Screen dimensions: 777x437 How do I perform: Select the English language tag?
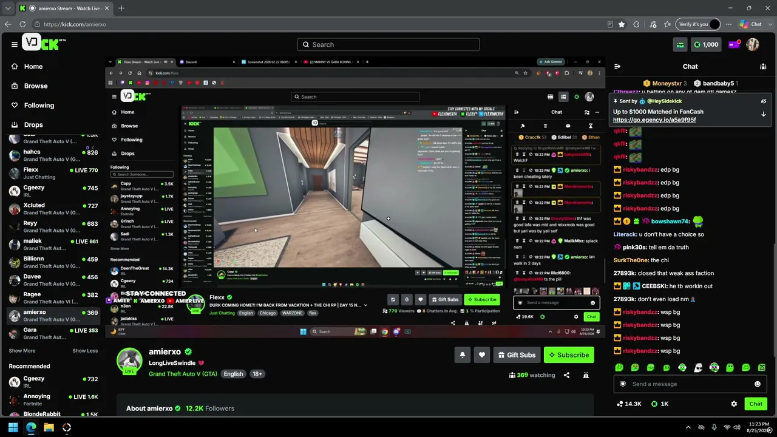[x=233, y=374]
